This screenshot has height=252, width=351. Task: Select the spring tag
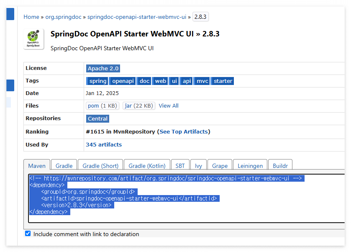(97, 81)
